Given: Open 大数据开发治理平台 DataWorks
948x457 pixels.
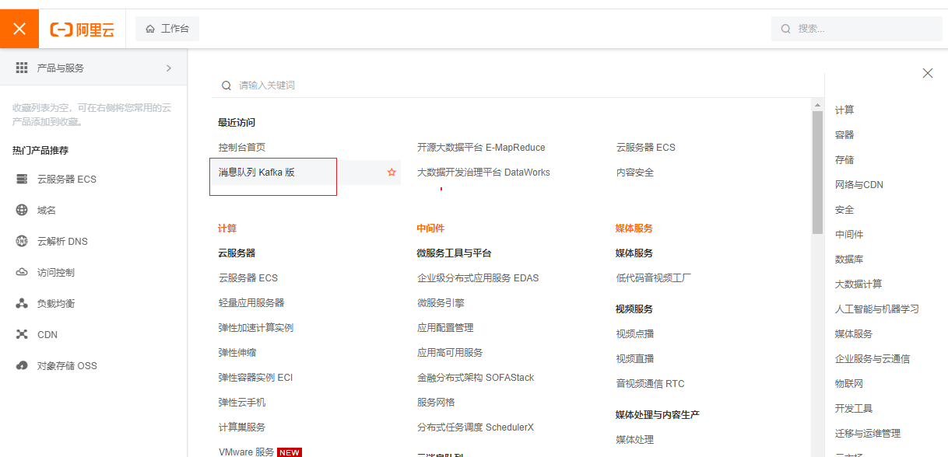Looking at the screenshot, I should pyautogui.click(x=483, y=173).
